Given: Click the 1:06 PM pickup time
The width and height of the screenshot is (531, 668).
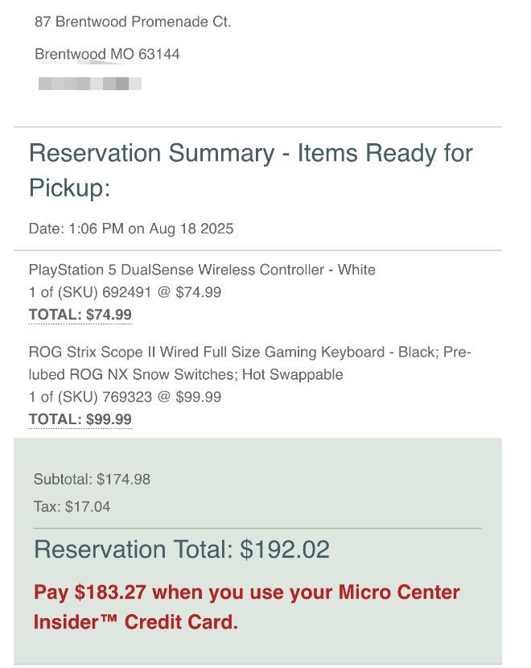Looking at the screenshot, I should [96, 229].
